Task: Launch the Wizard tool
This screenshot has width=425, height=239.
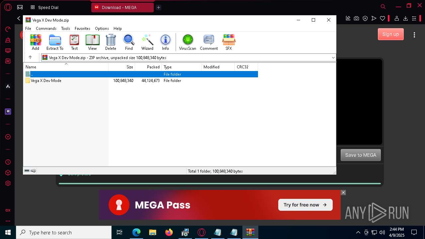Action: coord(147,42)
